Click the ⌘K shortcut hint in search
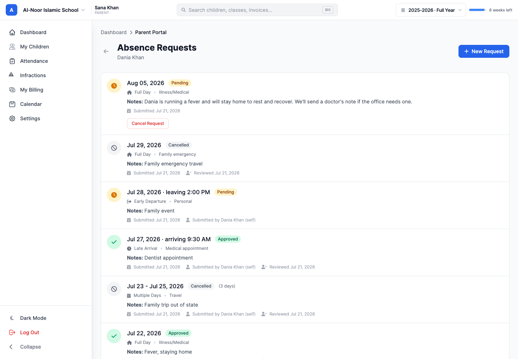 (328, 10)
